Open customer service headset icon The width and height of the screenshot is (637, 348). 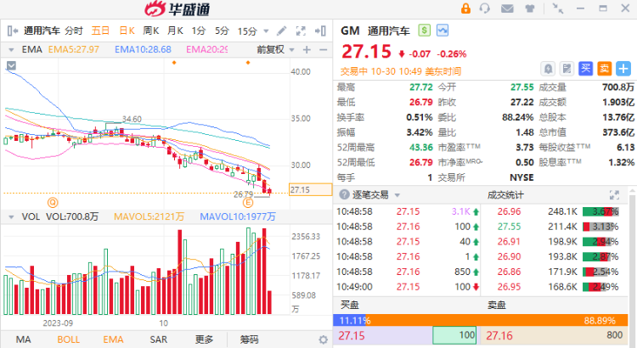485,8
